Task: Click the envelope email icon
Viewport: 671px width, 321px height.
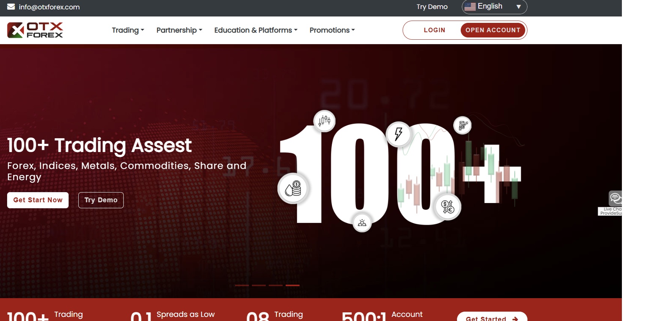Action: pos(11,7)
